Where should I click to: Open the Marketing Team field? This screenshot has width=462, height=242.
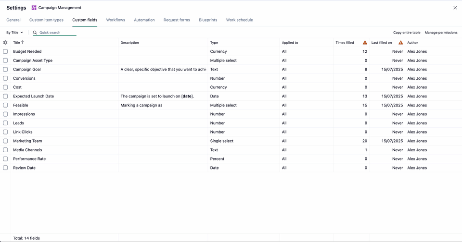pos(27,141)
